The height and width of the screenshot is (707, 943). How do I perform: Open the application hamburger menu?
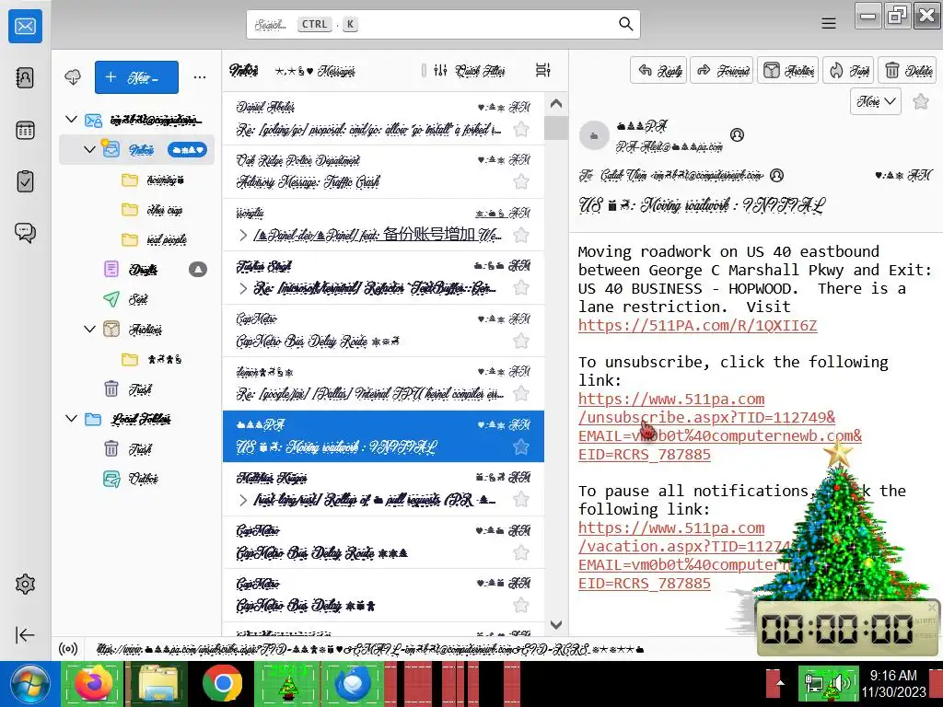pos(829,24)
